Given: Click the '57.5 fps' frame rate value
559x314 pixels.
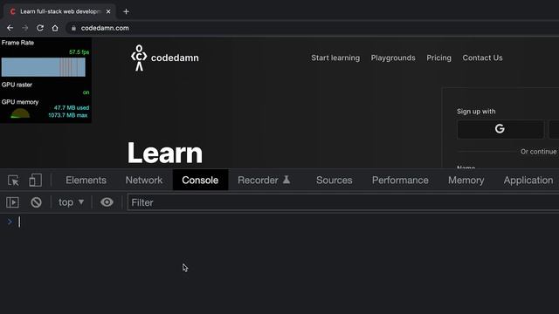Looking at the screenshot, I should click(x=79, y=52).
